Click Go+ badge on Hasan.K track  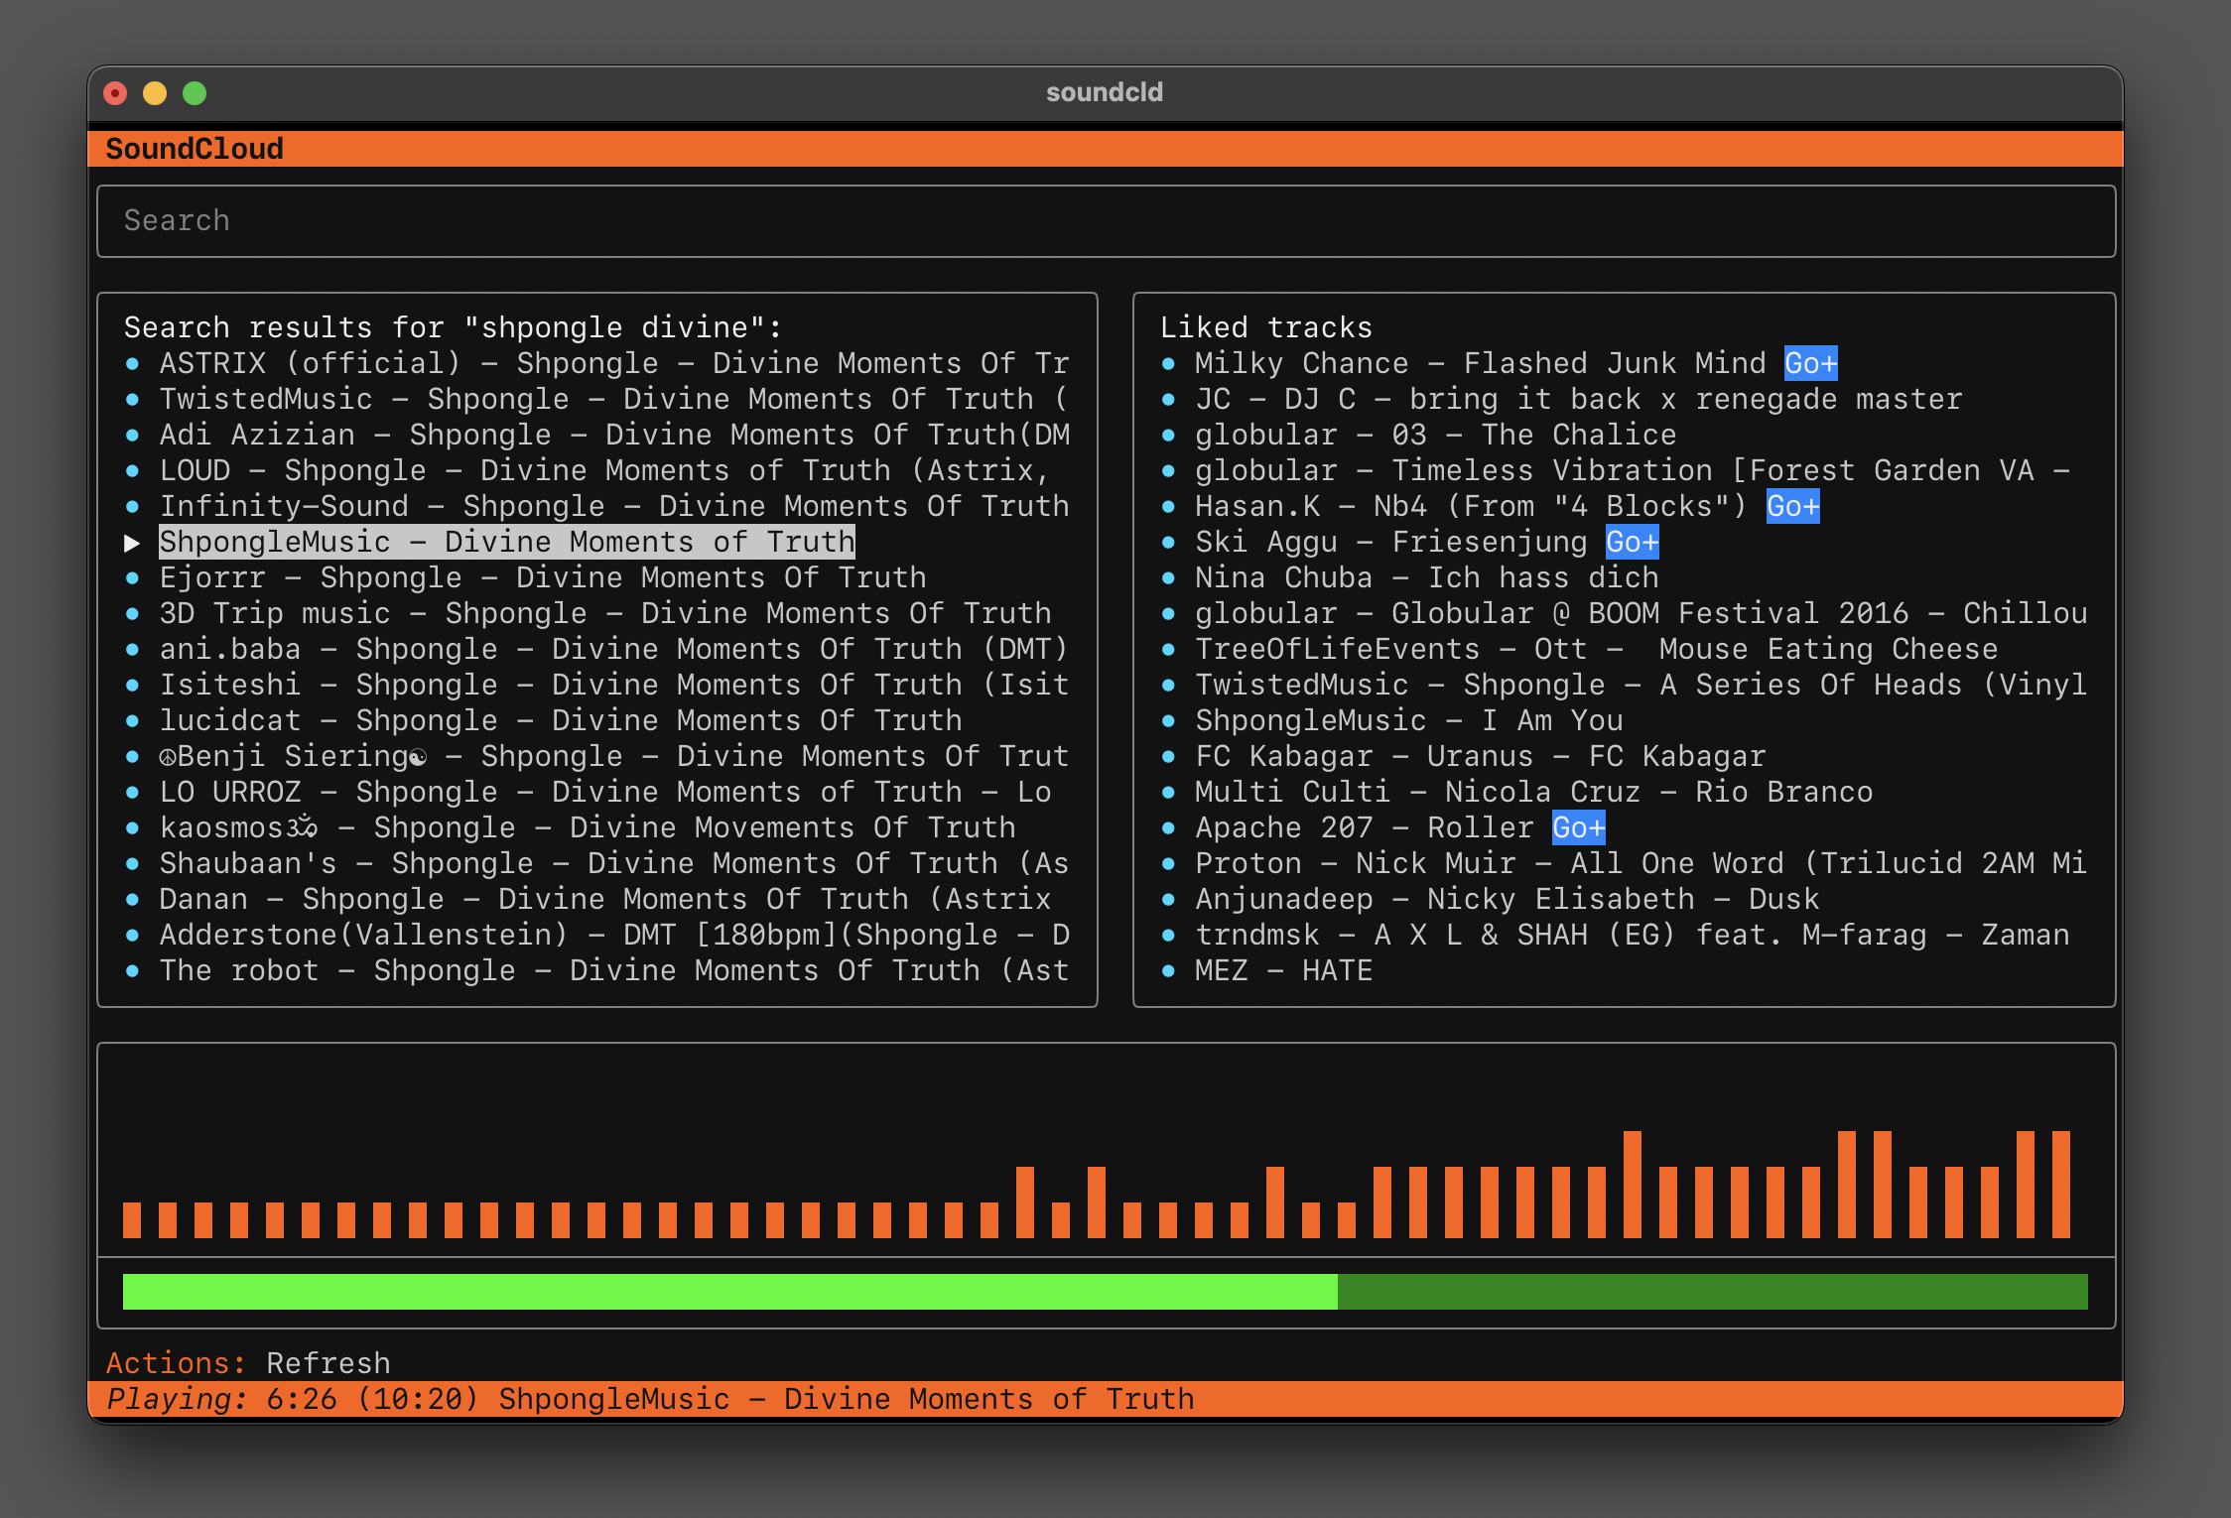coord(1792,506)
